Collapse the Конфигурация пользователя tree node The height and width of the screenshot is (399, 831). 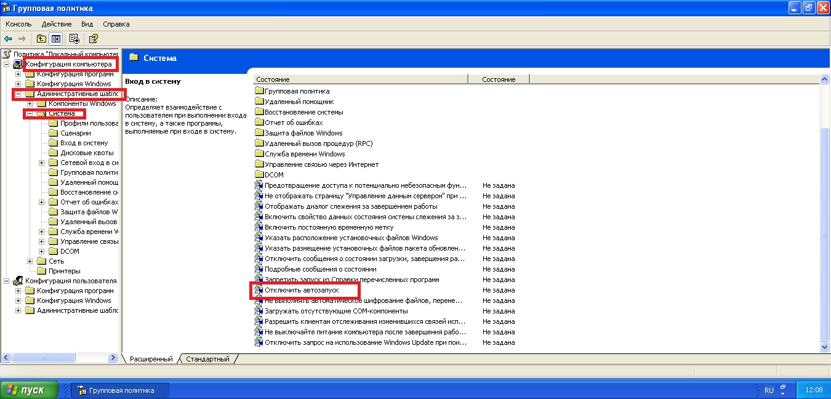pos(7,281)
